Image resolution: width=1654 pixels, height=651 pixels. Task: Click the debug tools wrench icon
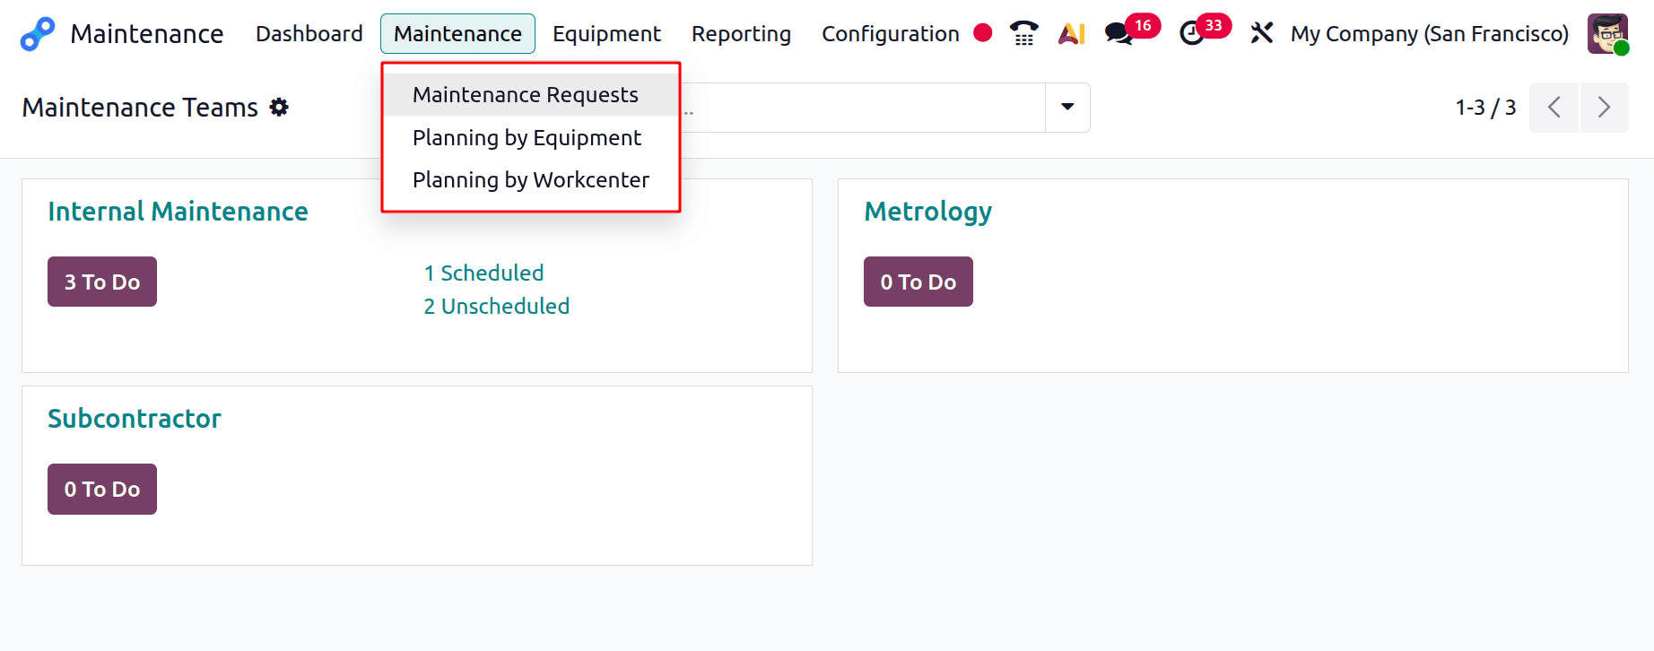click(1262, 34)
